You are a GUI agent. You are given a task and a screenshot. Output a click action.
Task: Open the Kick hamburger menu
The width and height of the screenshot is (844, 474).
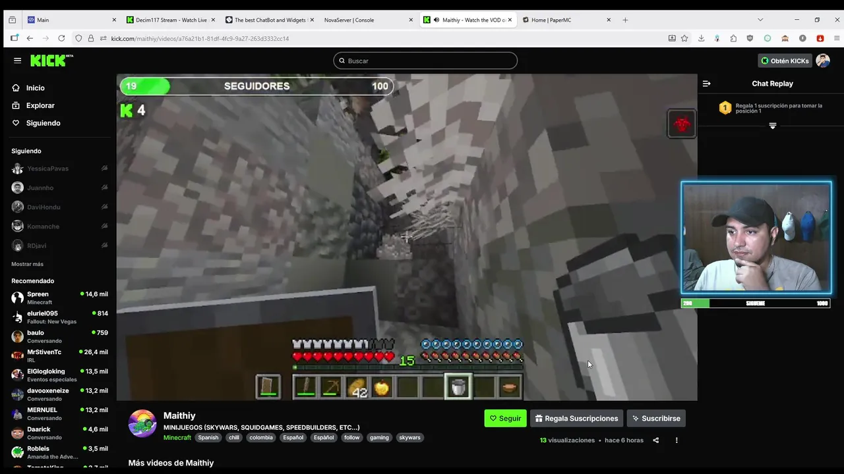17,61
